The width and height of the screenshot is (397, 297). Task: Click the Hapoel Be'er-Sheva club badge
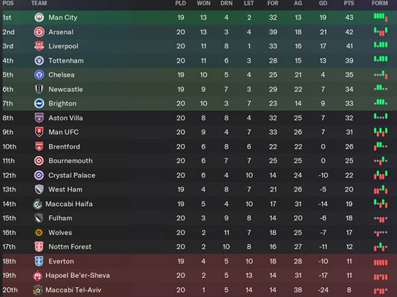point(38,275)
